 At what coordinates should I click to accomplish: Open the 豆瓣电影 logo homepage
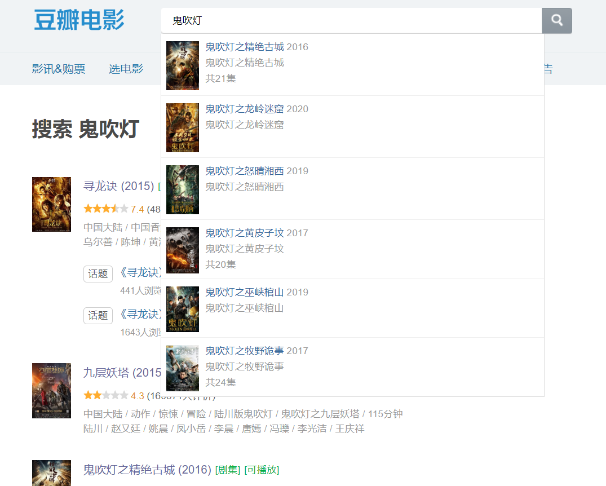click(x=79, y=20)
